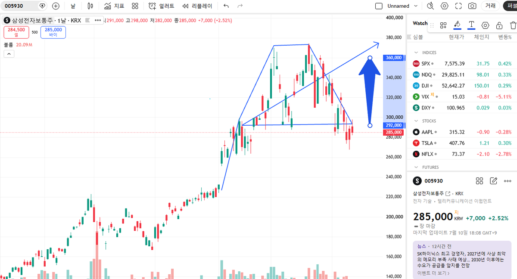Sort watchlist by 변동% column
This screenshot has width=517, height=279.
[x=504, y=37]
